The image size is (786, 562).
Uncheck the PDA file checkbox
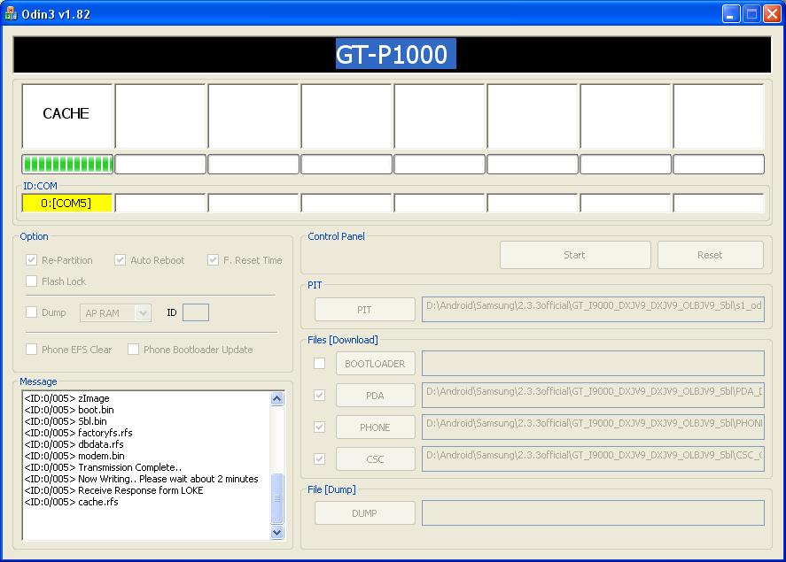(319, 396)
